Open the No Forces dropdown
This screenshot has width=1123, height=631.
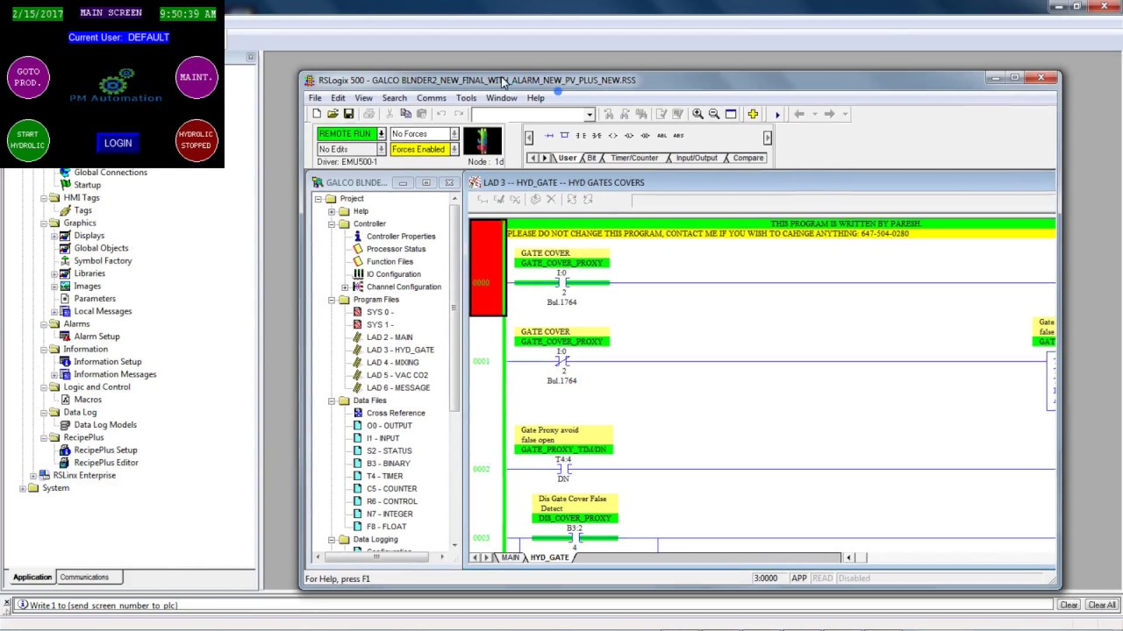(454, 134)
